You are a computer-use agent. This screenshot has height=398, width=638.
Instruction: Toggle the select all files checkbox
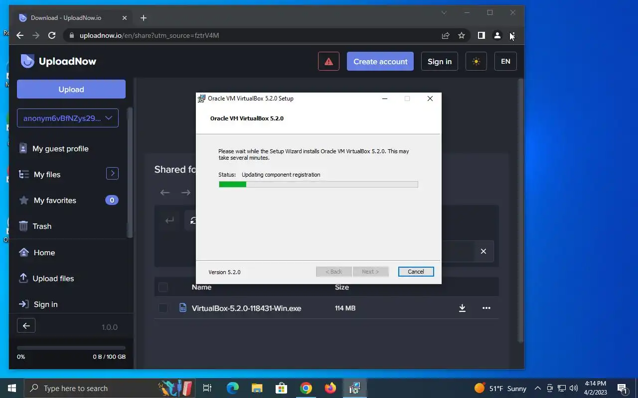(x=163, y=287)
